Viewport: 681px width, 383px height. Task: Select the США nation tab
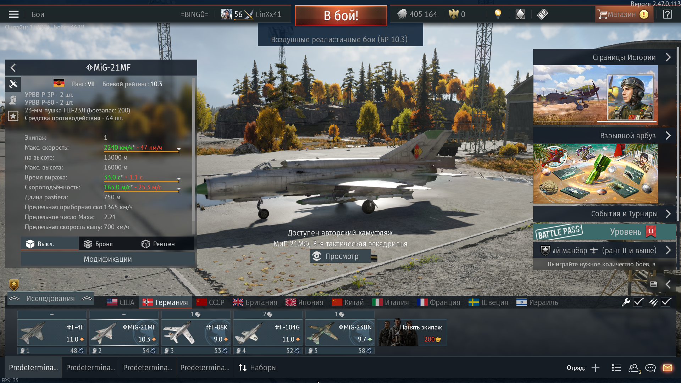pos(121,302)
